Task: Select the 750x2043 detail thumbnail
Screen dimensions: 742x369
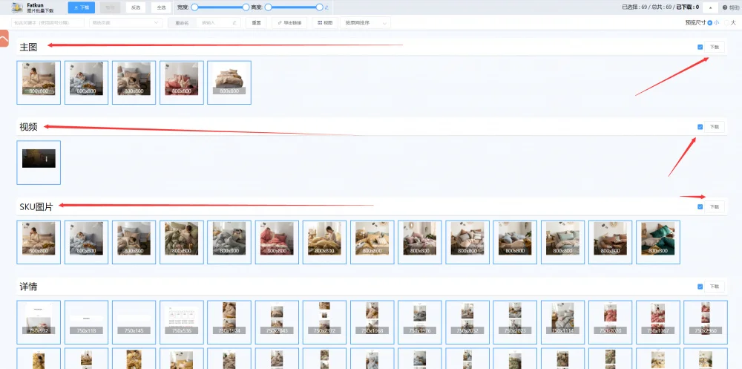Action: pyautogui.click(x=277, y=322)
